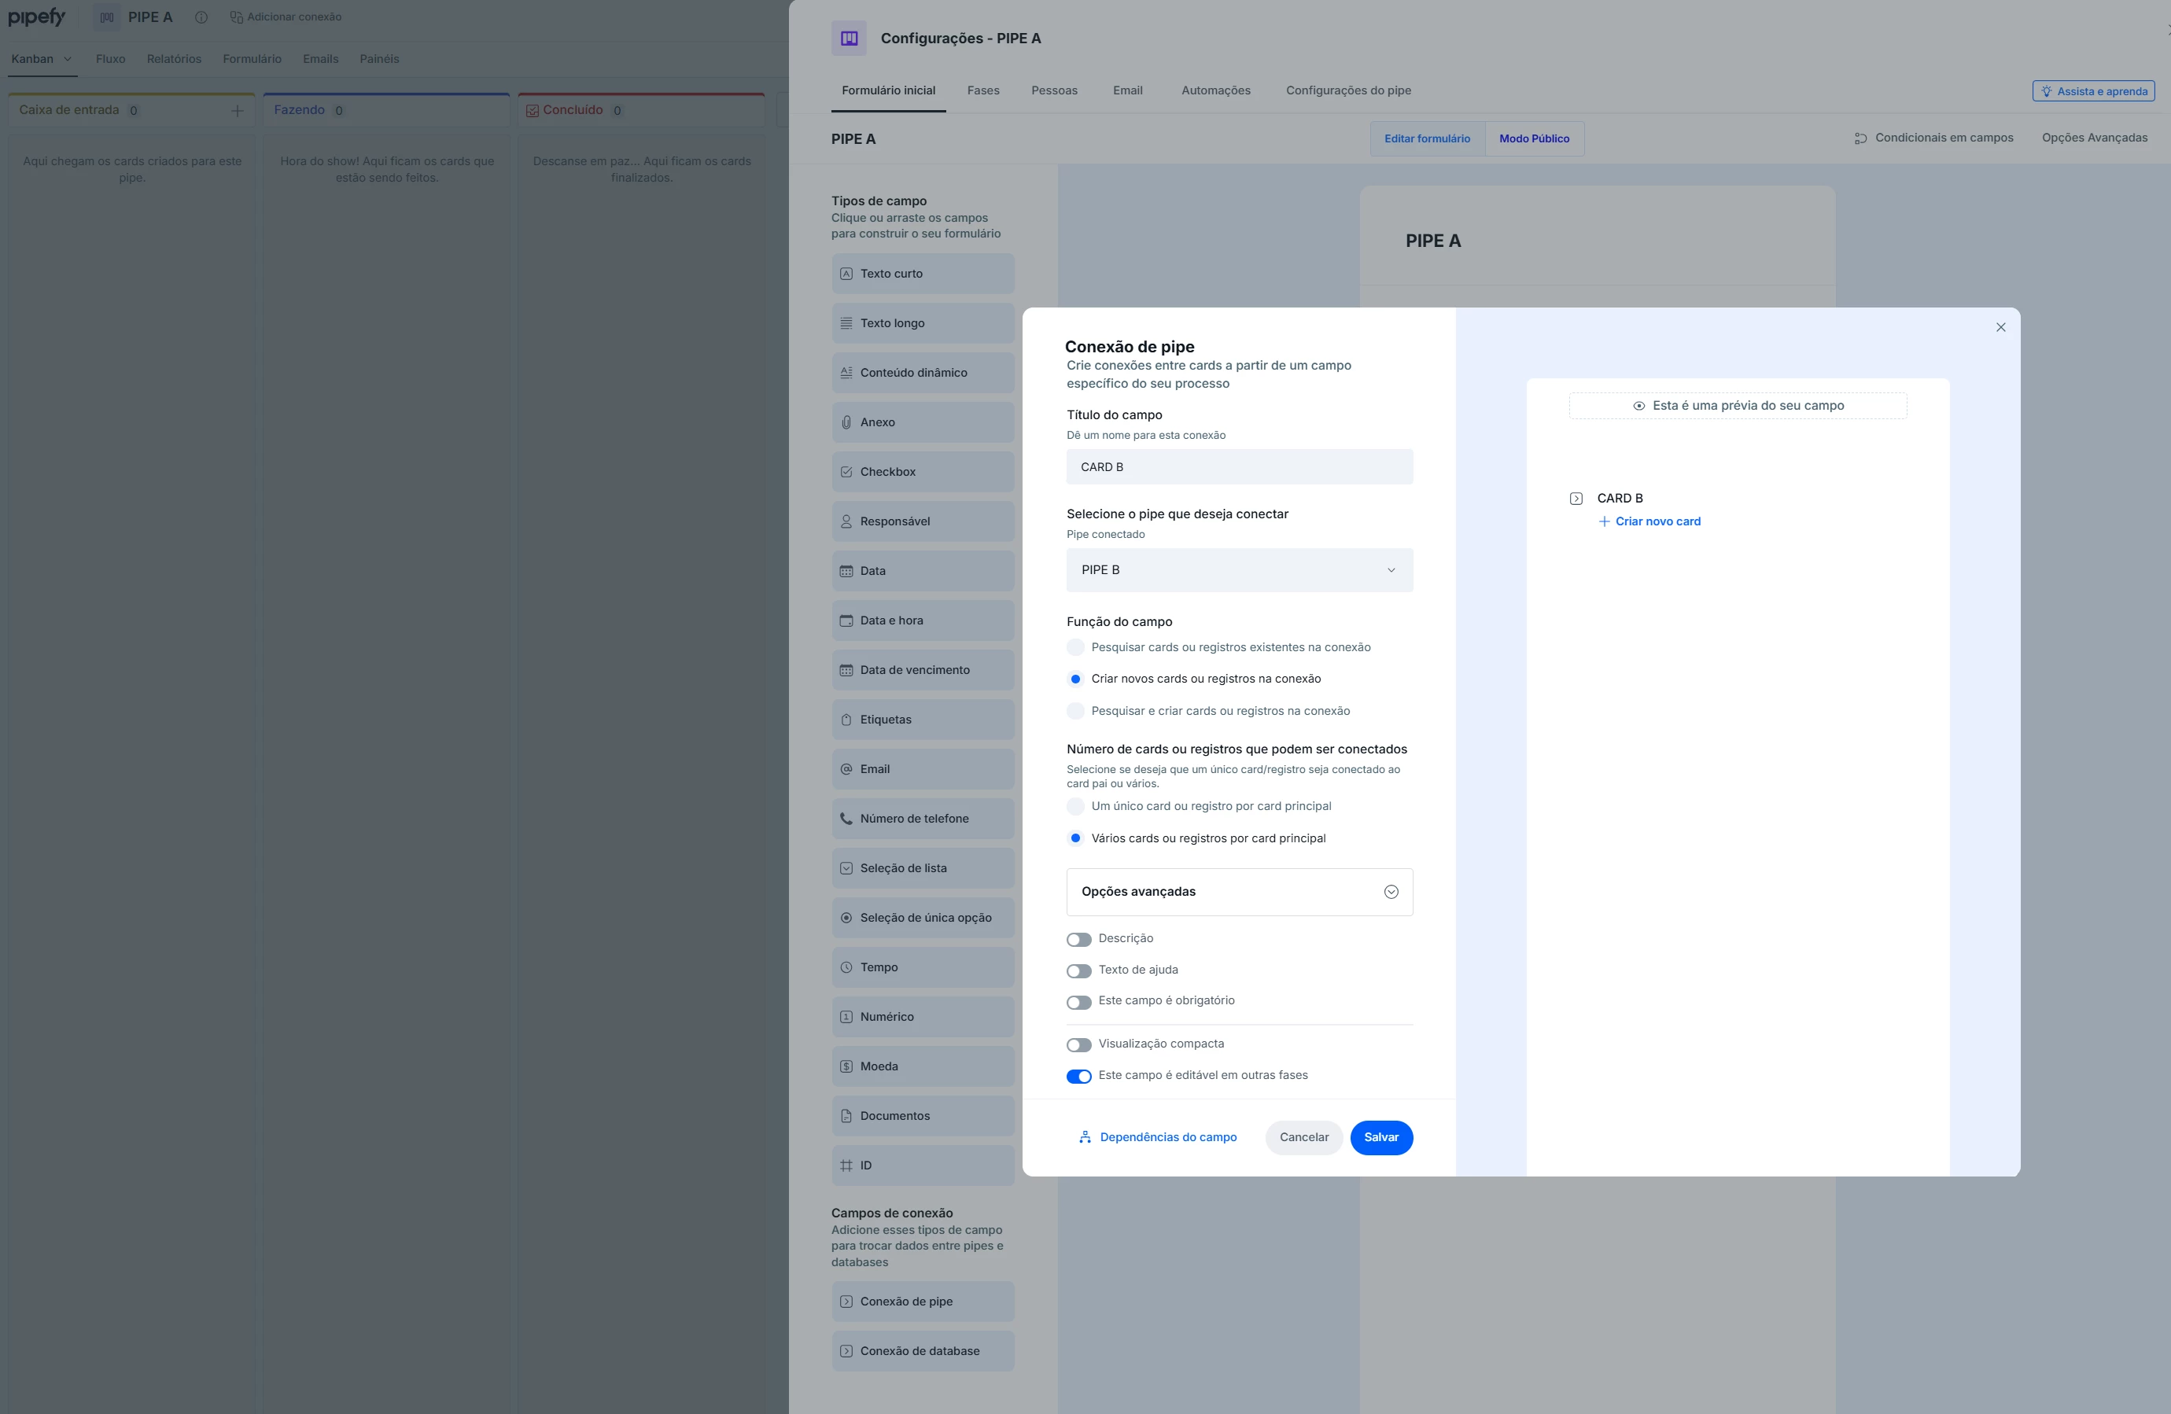This screenshot has height=1414, width=2171.
Task: Select Criar novos cards ou registros radio
Action: 1075,679
